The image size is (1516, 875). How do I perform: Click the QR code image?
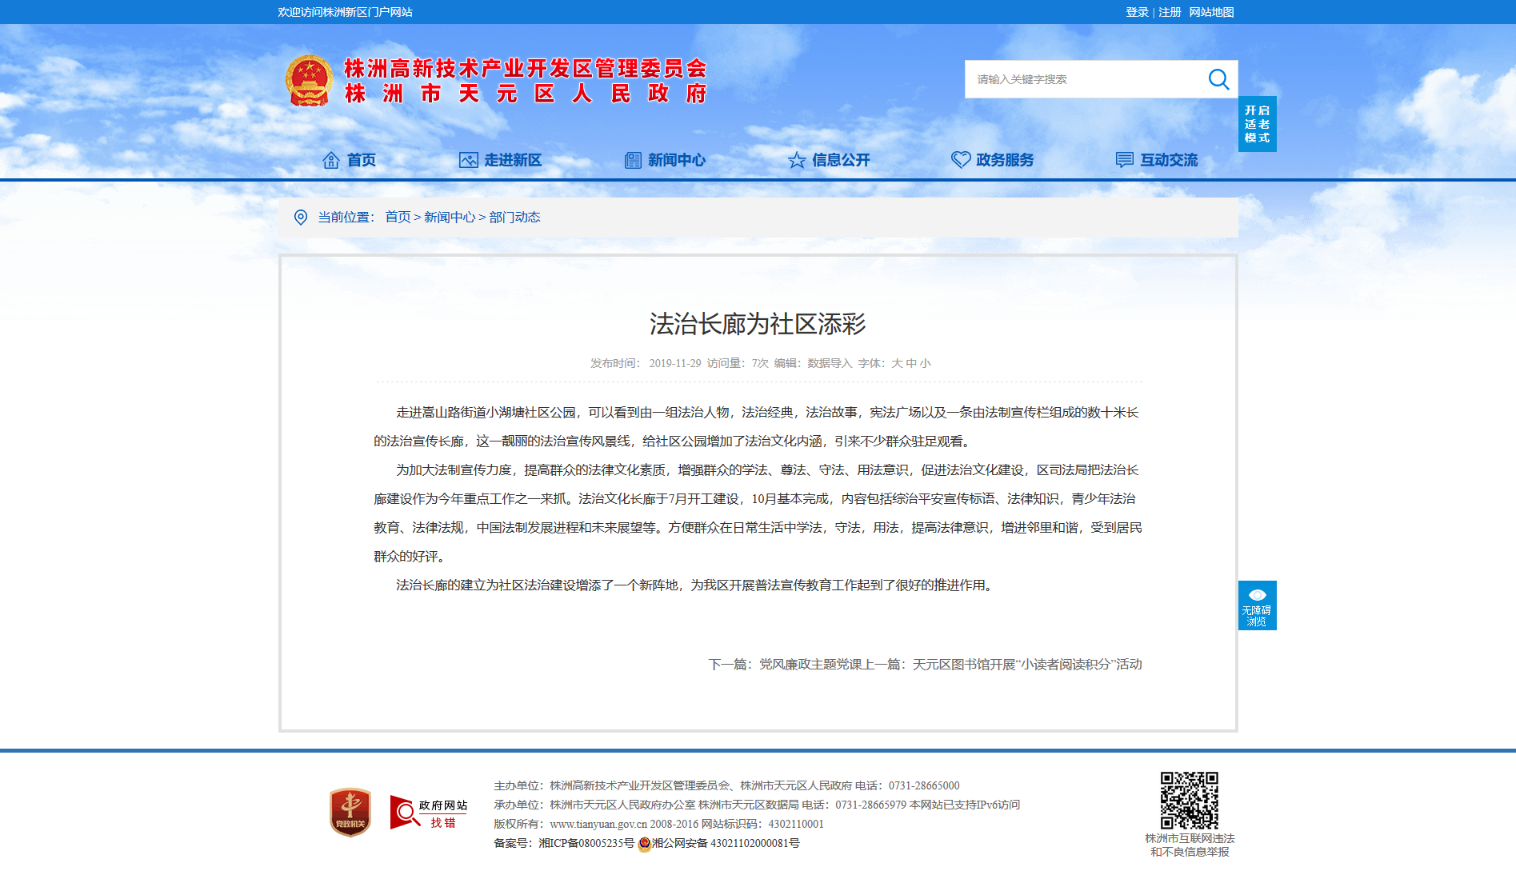(x=1190, y=800)
